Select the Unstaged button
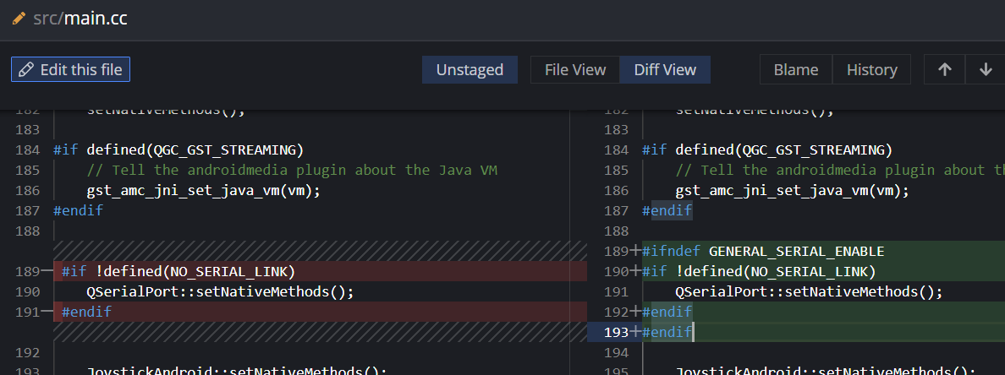 (470, 70)
